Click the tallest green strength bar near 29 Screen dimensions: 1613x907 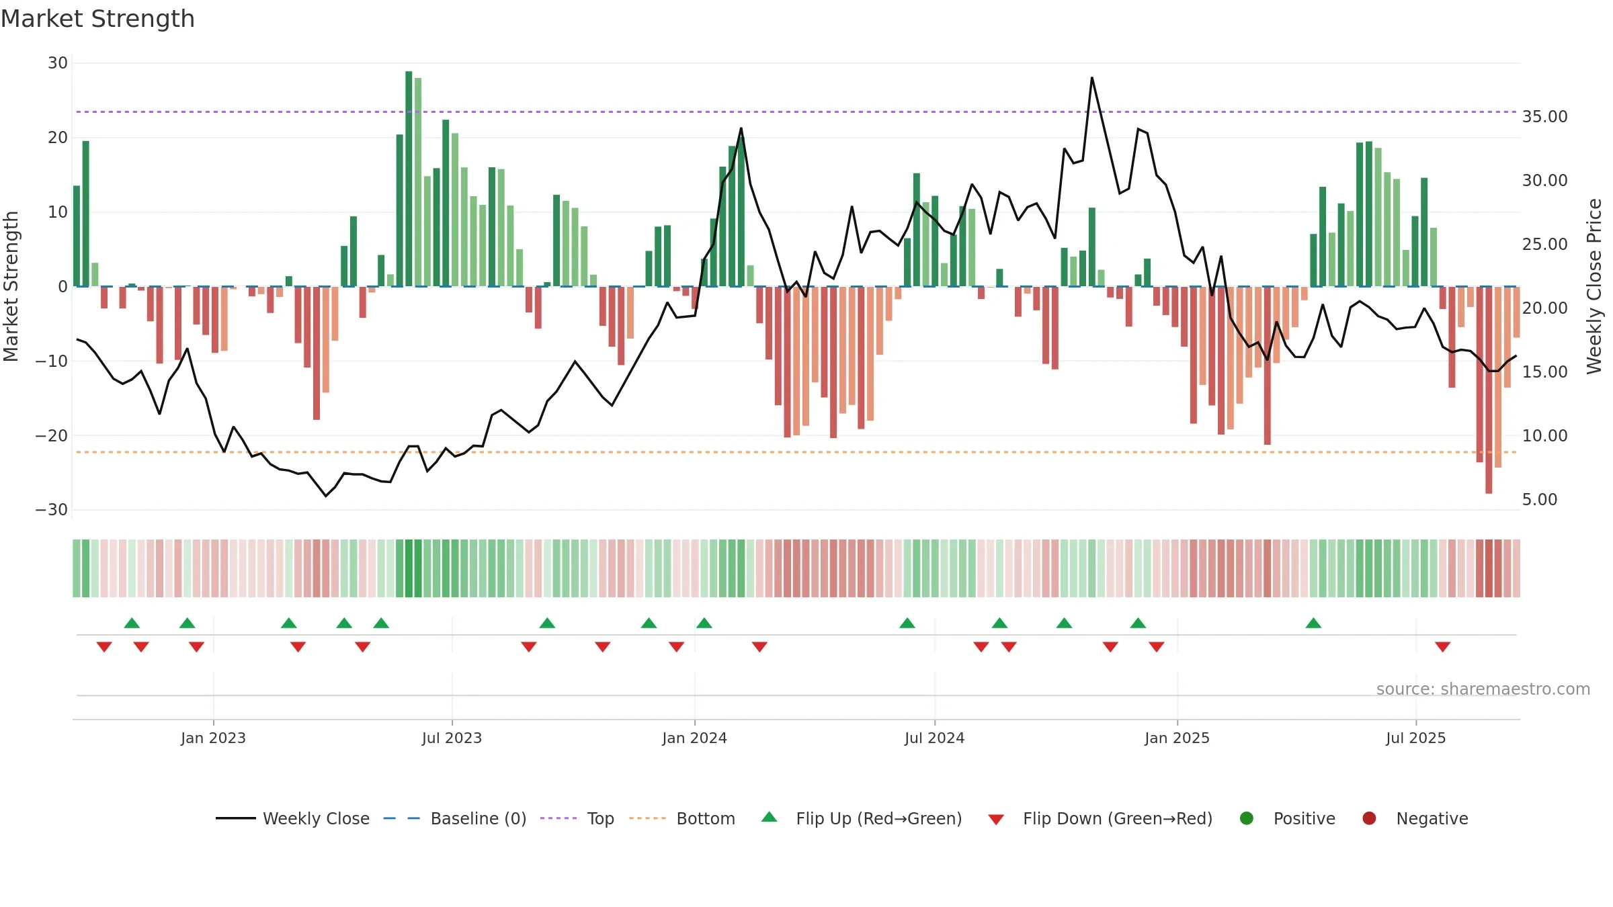click(409, 179)
